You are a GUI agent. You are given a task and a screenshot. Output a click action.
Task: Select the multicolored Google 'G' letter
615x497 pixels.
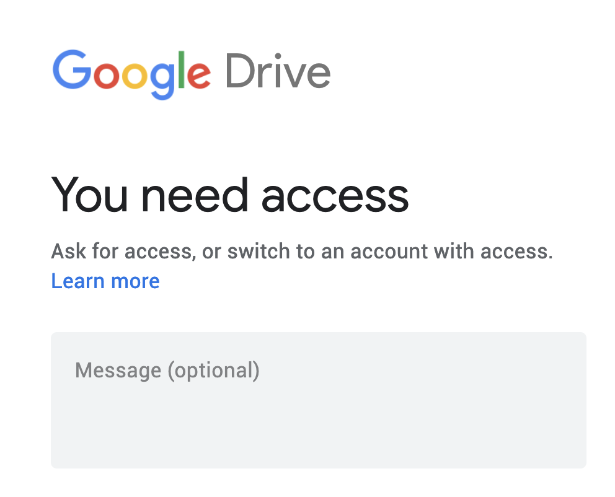(73, 69)
